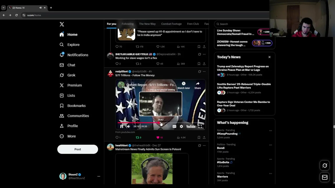Switch to The New Way tab
This screenshot has width=335, height=188.
tap(147, 24)
